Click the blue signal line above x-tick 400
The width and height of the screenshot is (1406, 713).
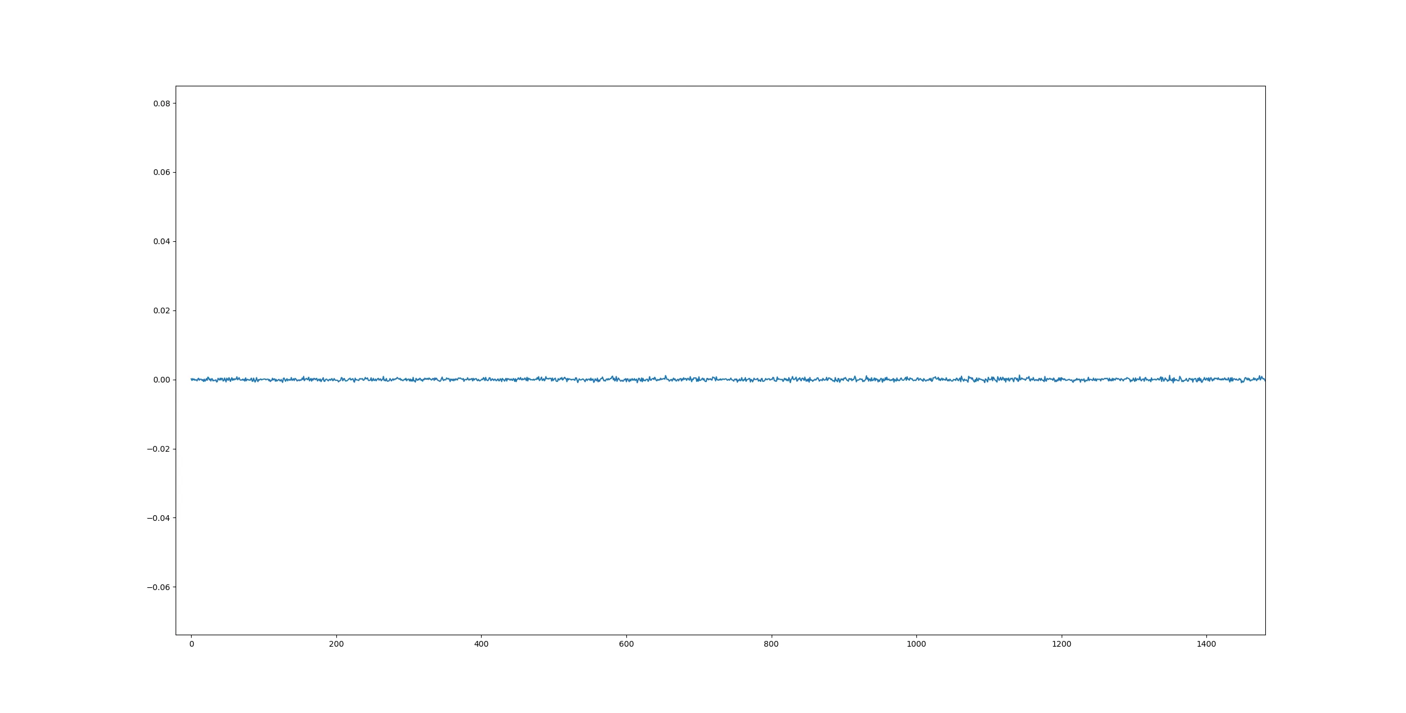(x=482, y=379)
